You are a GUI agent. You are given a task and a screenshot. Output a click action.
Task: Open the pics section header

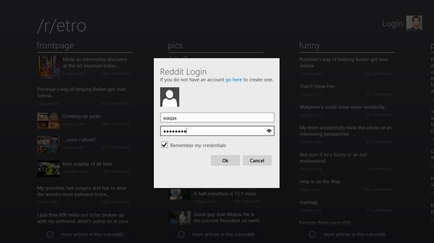click(x=175, y=45)
